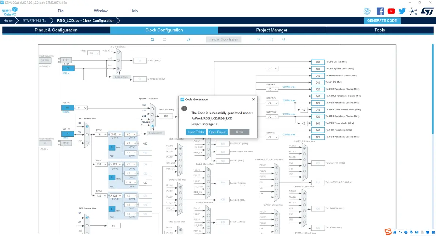Select HSE_RTC in the RTC Clock Mux
The height and width of the screenshot is (236, 436).
tap(119, 52)
